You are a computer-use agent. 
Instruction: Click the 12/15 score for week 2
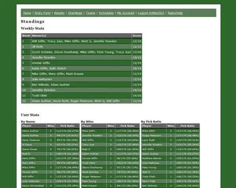pyautogui.click(x=137, y=47)
